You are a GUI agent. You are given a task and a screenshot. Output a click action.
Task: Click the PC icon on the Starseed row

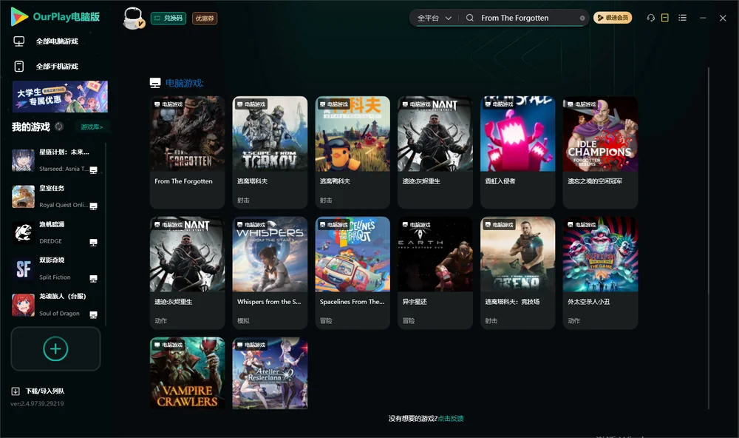pos(93,170)
